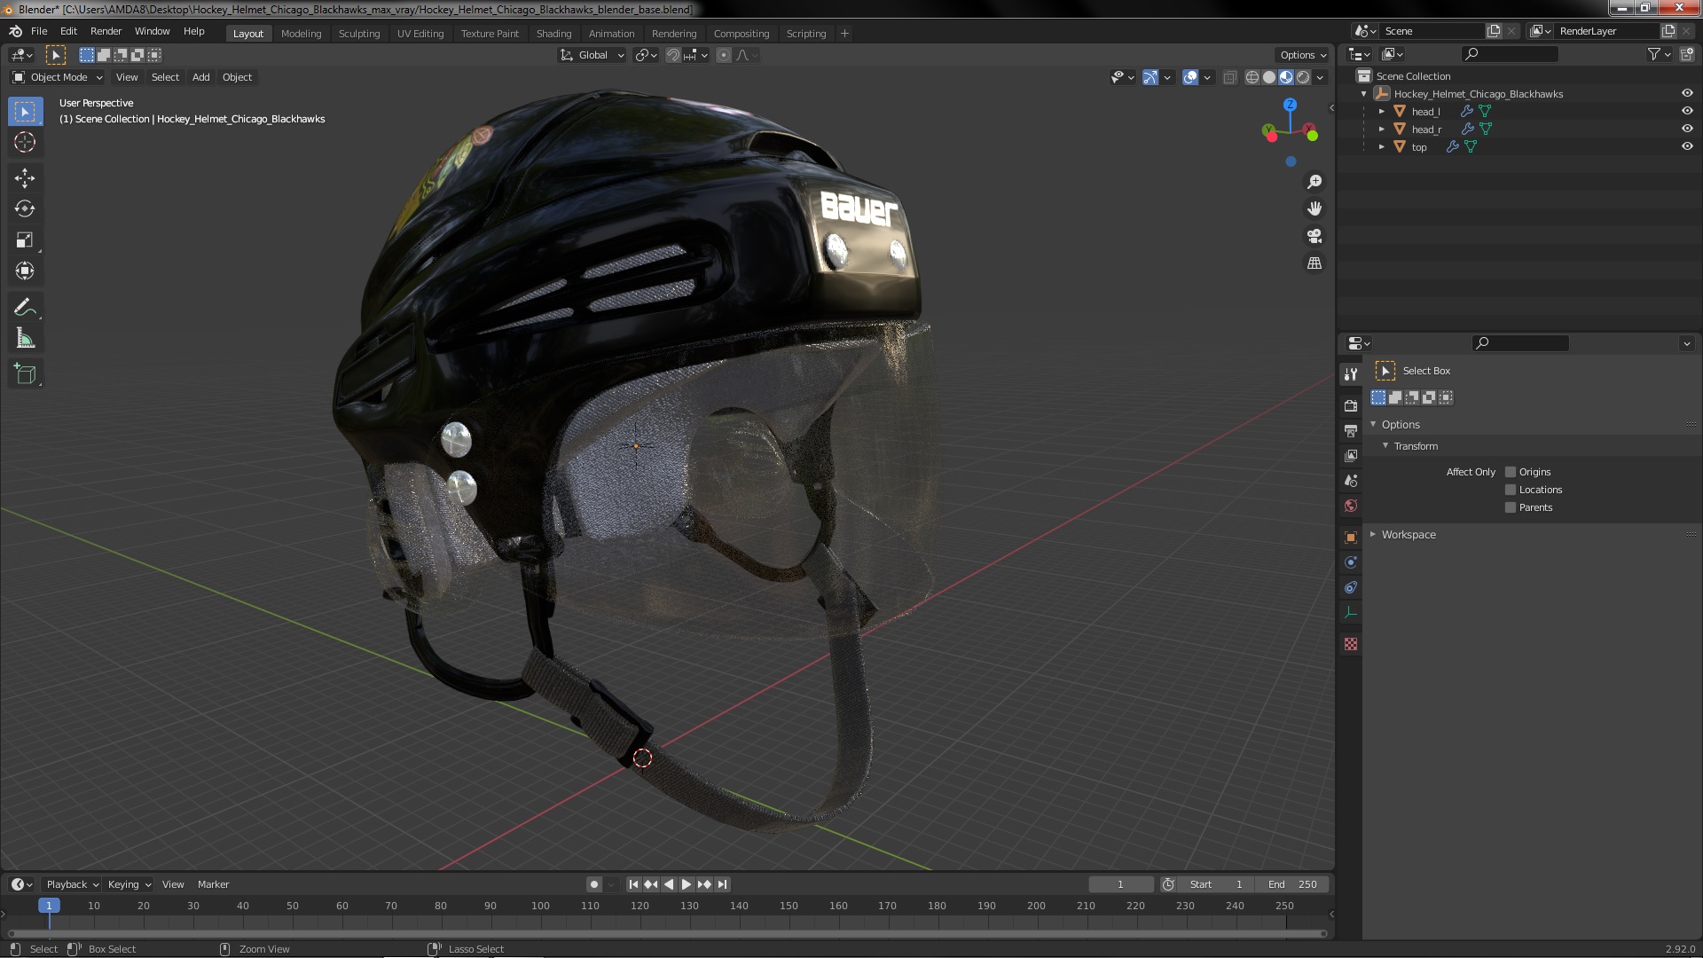This screenshot has height=958, width=1703.
Task: Enable Parents affect only checkbox
Action: [1511, 507]
